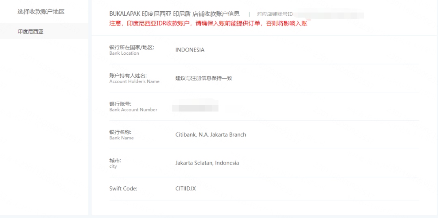This screenshot has height=218, width=438.
Task: Click the 对应店铺账号ID label
Action: point(275,14)
